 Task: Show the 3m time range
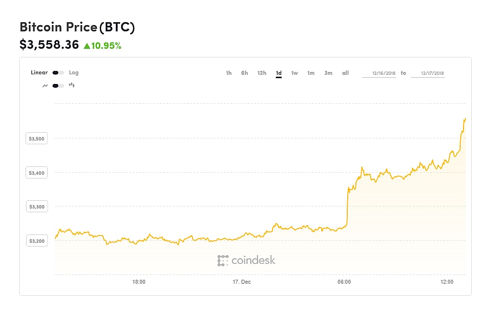(328, 73)
